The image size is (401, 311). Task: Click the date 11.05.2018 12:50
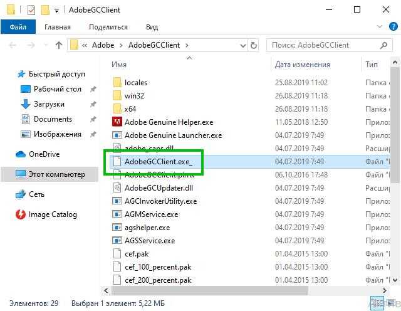coord(301,122)
